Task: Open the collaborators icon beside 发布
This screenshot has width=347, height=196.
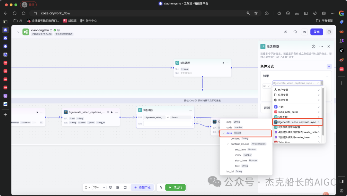Action: (x=304, y=32)
